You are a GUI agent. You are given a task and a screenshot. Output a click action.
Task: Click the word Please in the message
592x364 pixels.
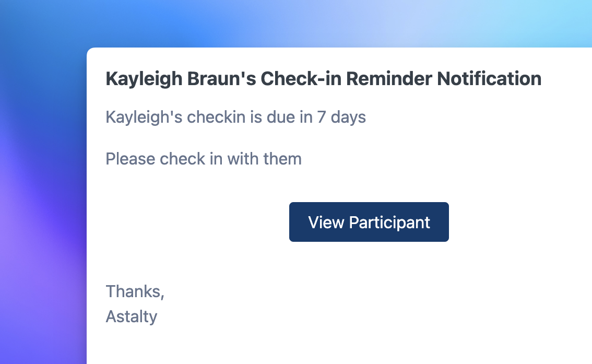(131, 158)
